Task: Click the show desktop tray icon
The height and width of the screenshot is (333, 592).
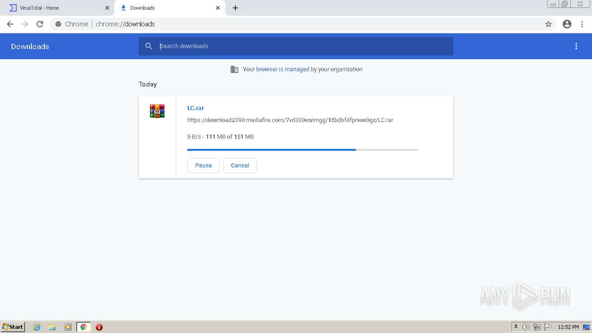Action: coord(586,327)
